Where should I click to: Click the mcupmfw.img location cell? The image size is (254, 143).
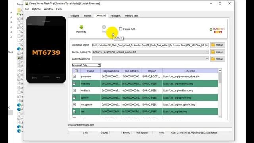tap(190, 104)
